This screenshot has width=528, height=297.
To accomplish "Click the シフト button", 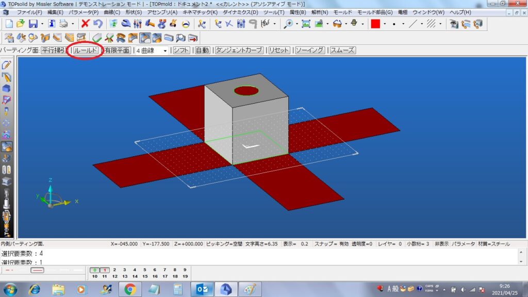I will (181, 51).
